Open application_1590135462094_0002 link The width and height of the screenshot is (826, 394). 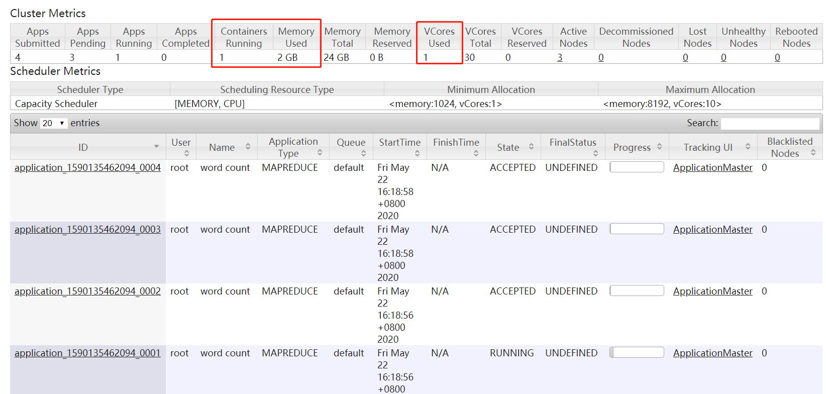coord(87,291)
